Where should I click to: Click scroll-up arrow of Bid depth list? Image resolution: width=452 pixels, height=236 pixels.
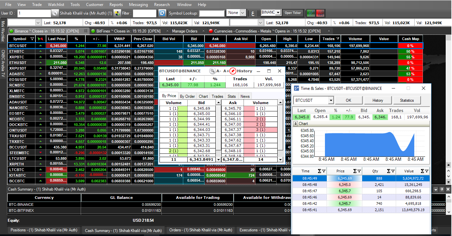218,103
